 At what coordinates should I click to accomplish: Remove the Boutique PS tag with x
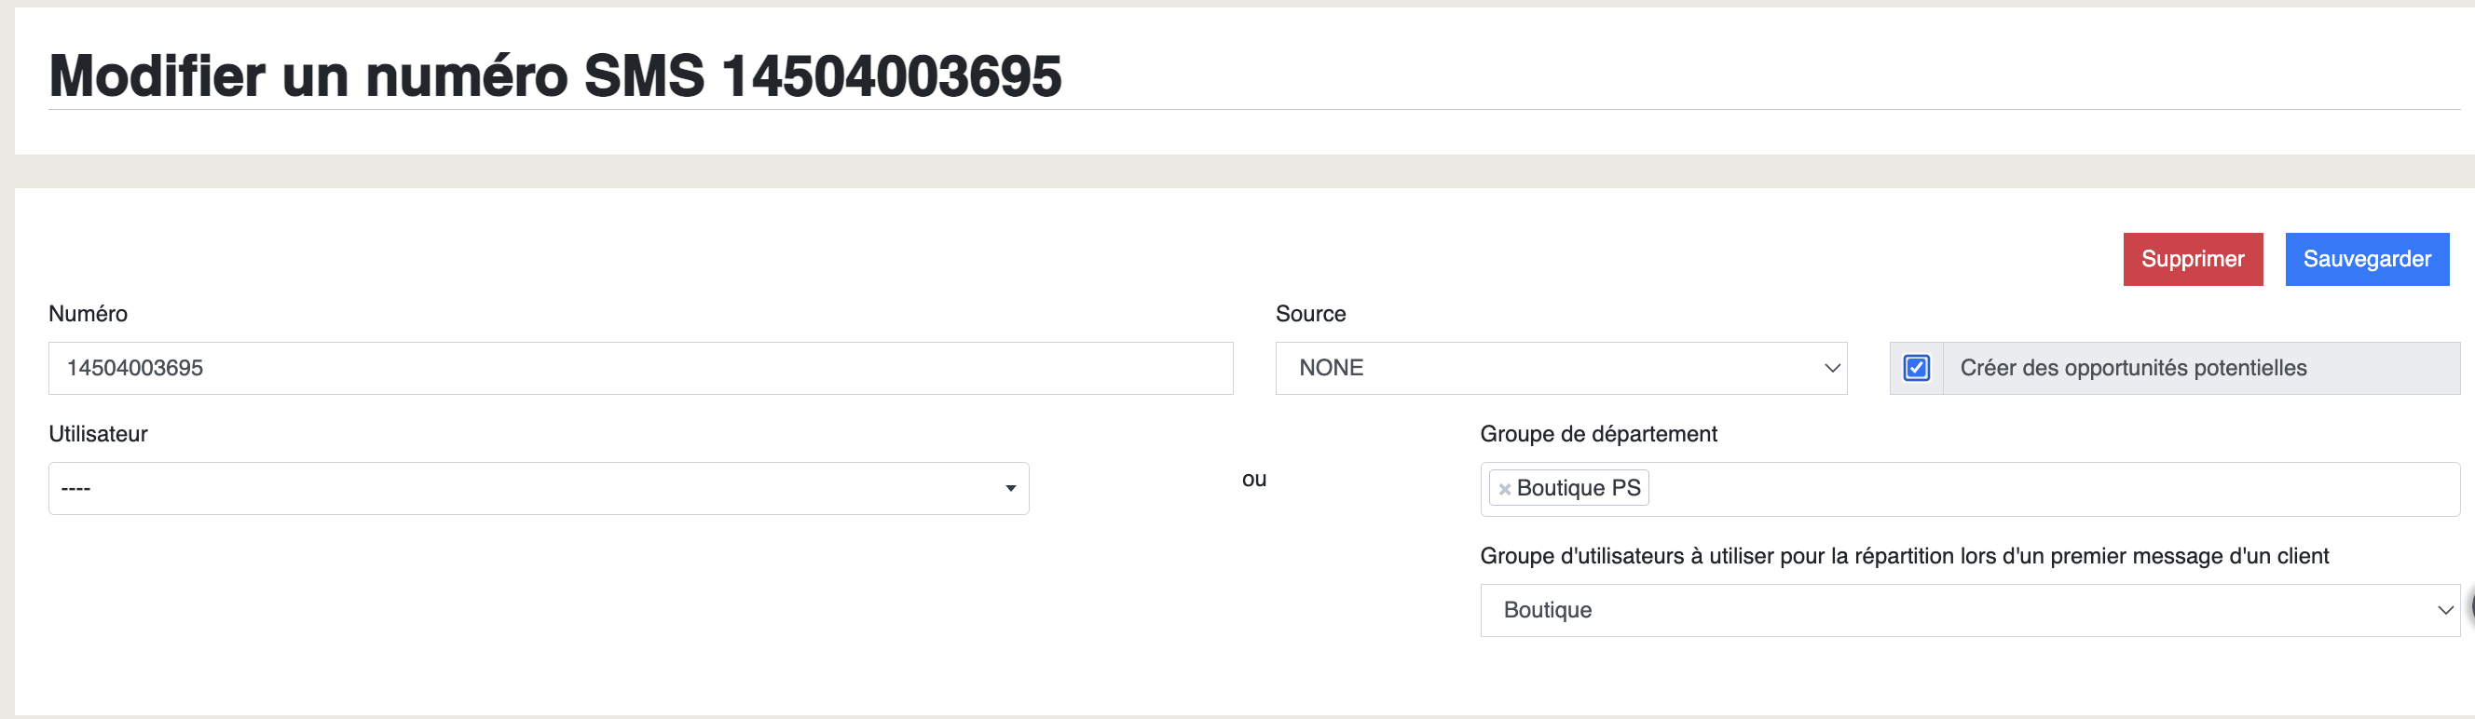pyautogui.click(x=1505, y=490)
